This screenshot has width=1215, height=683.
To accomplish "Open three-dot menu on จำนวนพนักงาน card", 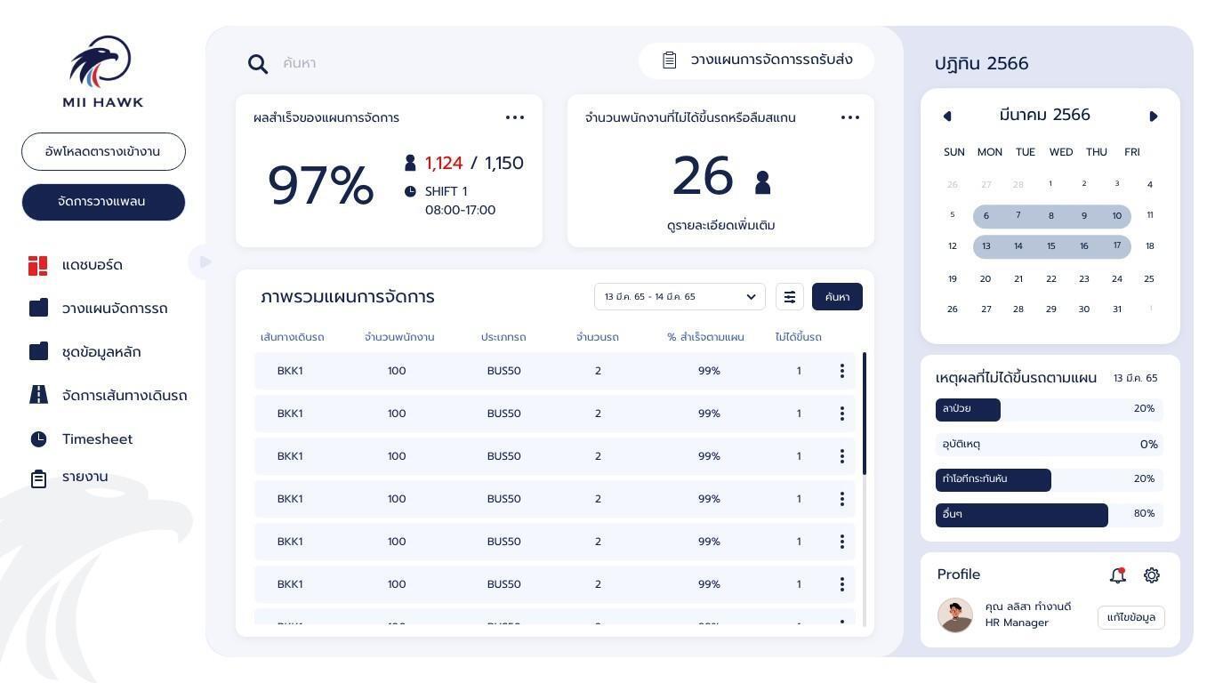I will pyautogui.click(x=850, y=117).
